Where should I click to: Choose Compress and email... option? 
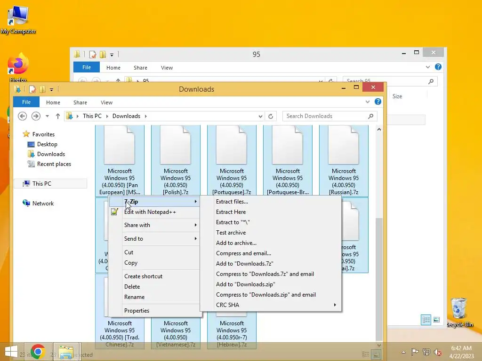271,253
